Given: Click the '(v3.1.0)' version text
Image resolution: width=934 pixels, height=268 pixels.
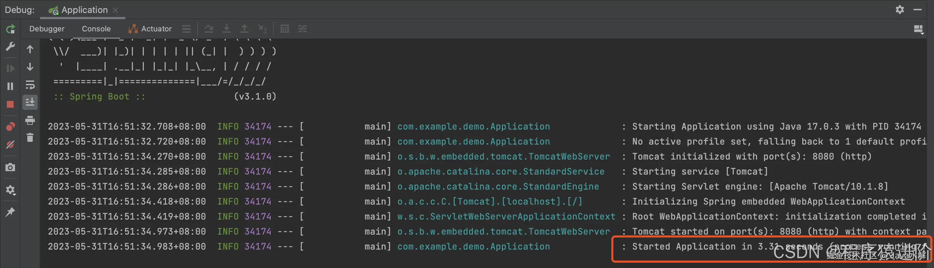Looking at the screenshot, I should click(x=255, y=96).
